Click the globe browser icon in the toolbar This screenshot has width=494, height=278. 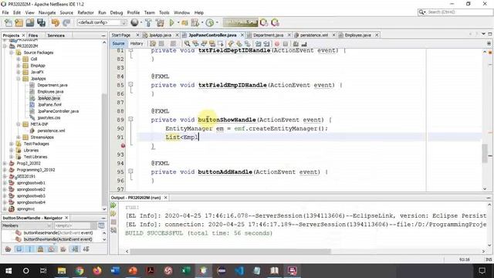click(x=134, y=22)
